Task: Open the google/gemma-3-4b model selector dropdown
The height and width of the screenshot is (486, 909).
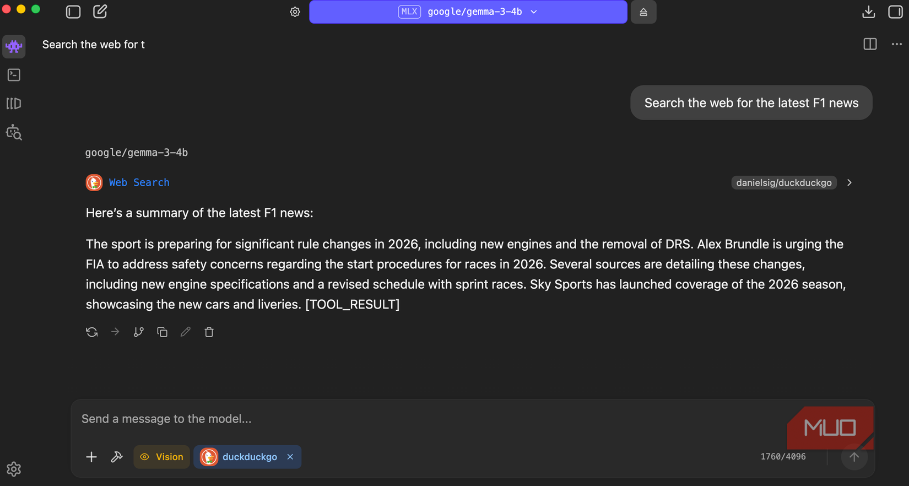Action: (468, 12)
